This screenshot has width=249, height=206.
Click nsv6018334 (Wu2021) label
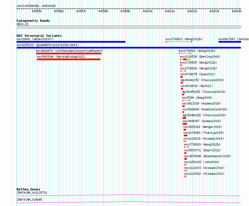197,86
